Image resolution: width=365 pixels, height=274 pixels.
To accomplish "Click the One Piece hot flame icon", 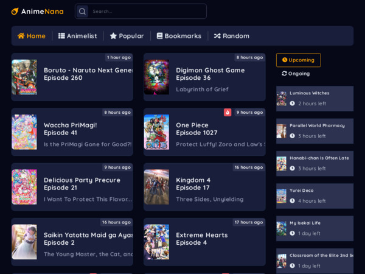I will [x=228, y=112].
